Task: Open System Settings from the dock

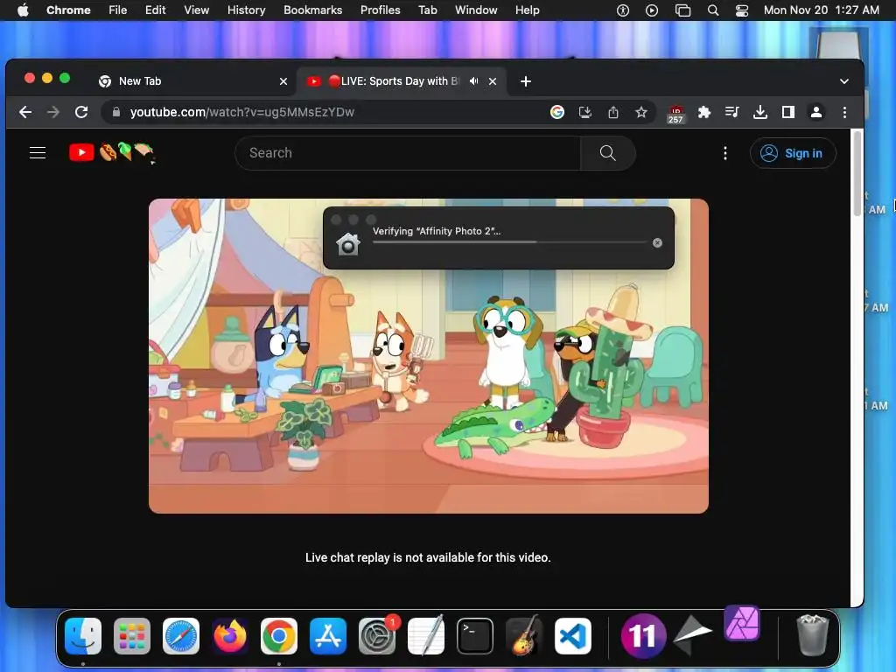Action: tap(377, 635)
